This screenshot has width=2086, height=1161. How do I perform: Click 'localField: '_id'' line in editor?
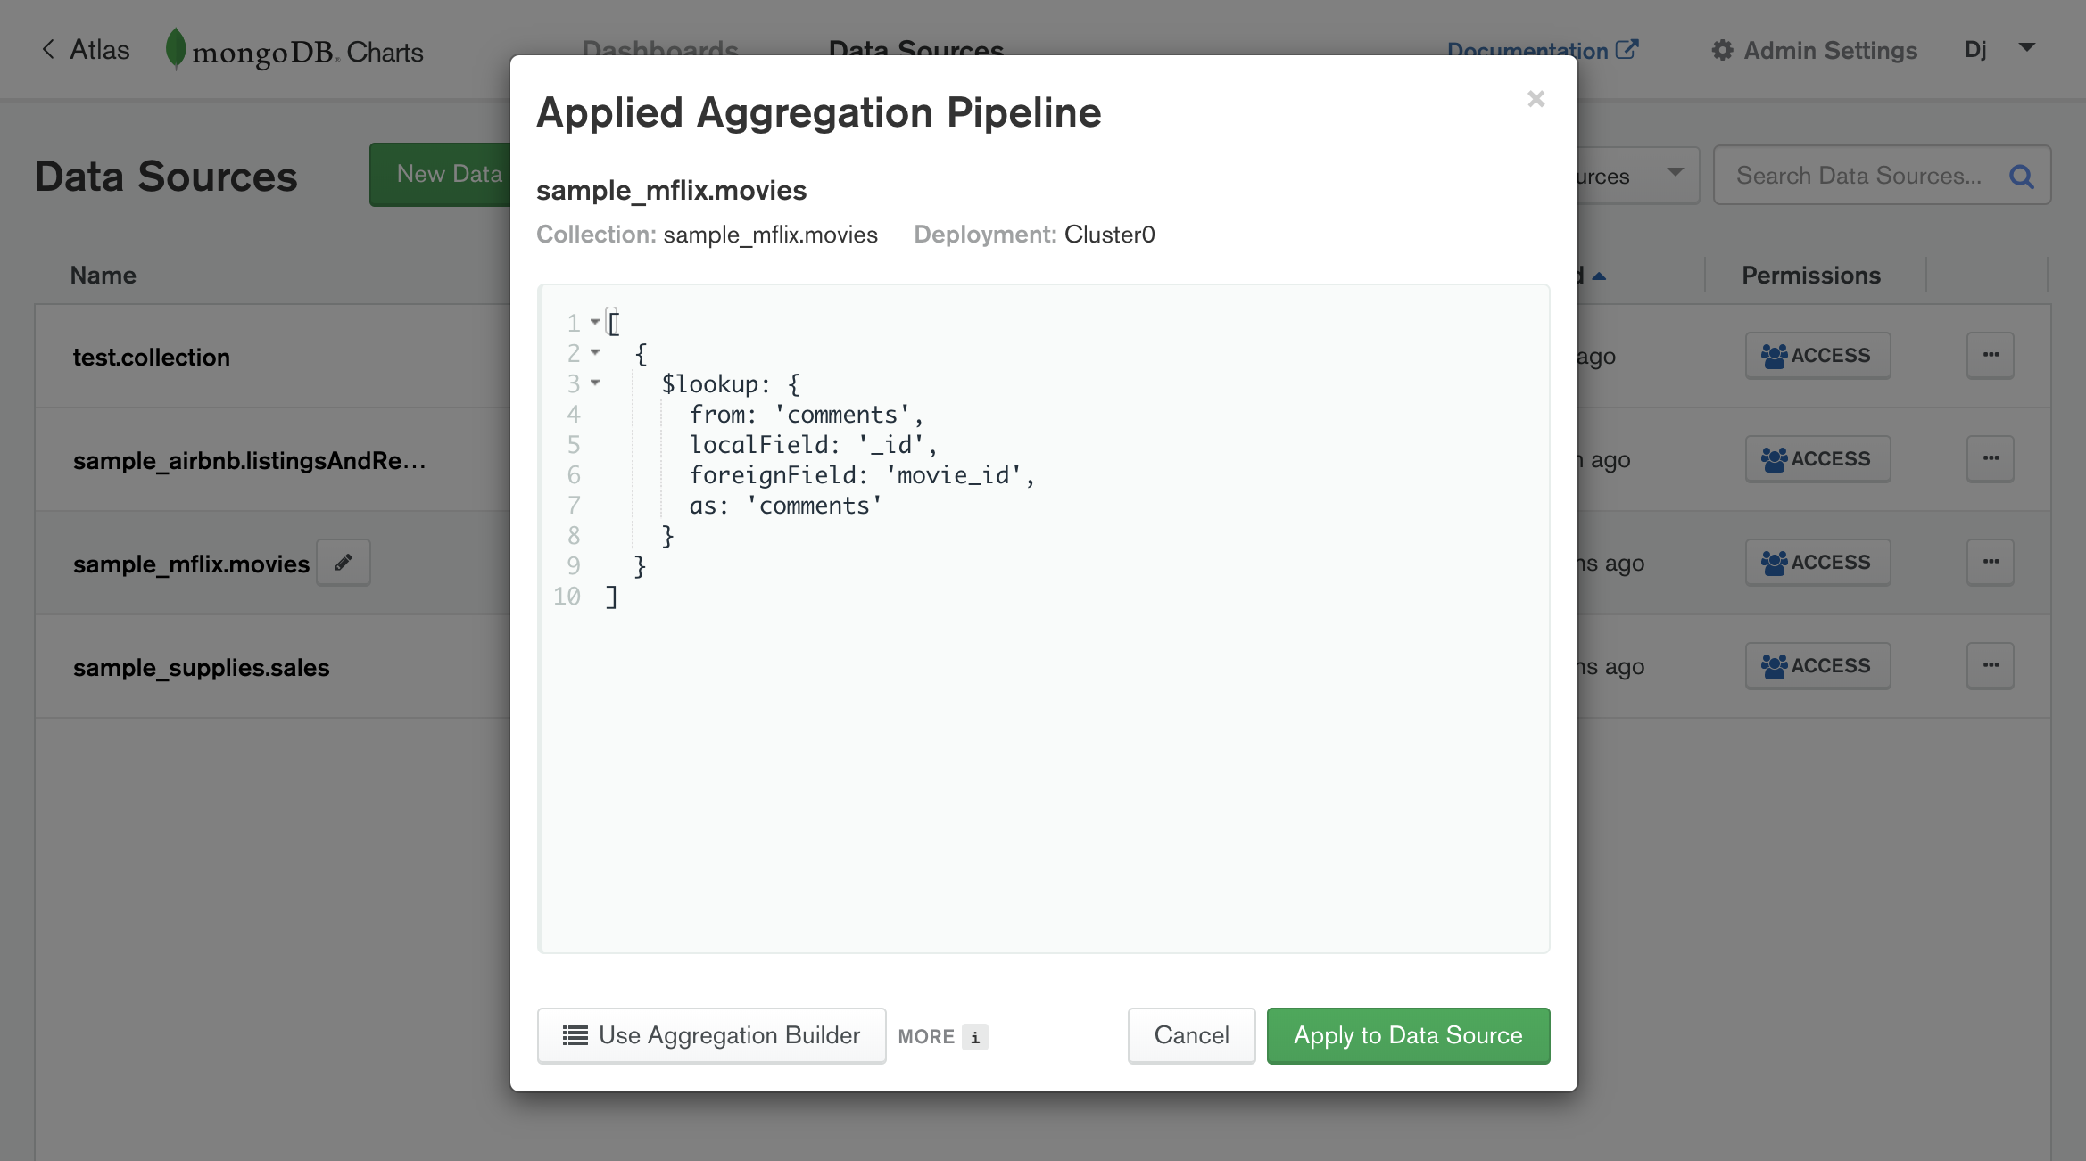coord(813,445)
